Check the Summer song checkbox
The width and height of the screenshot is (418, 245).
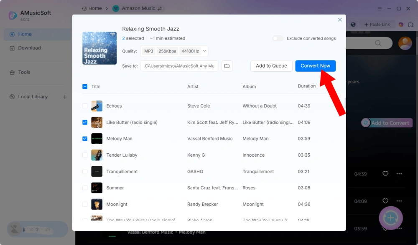(85, 187)
